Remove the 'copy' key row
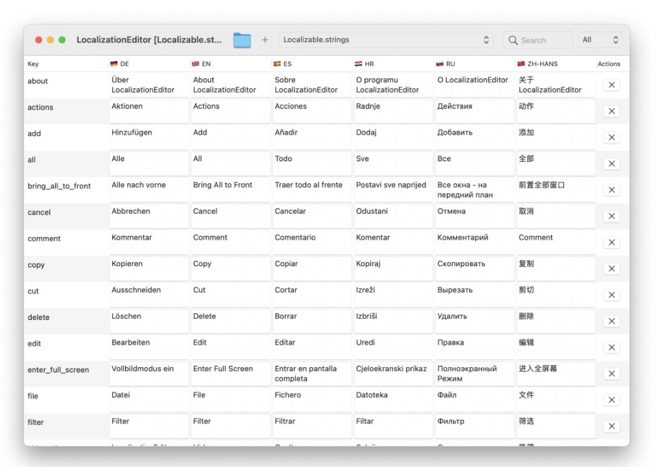 click(x=611, y=269)
